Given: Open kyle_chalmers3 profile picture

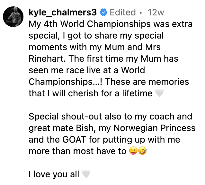Looking at the screenshot, I should 13,17.
